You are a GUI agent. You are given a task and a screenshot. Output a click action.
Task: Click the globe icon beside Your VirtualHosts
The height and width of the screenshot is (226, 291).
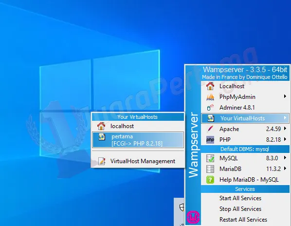click(211, 118)
